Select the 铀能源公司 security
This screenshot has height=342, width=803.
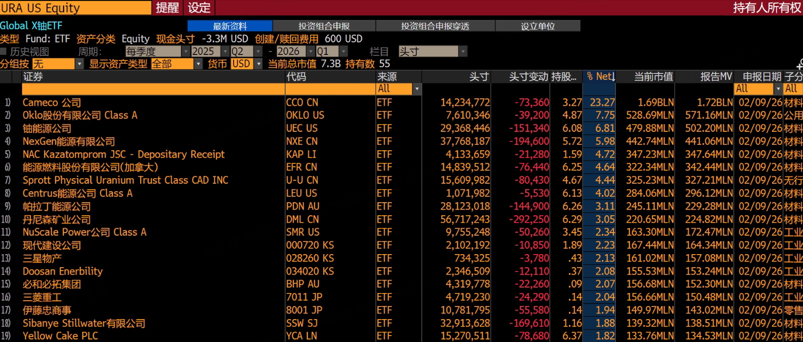click(x=47, y=128)
